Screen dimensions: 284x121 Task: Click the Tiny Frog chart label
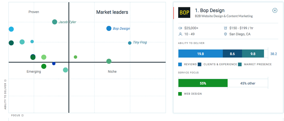140,42
